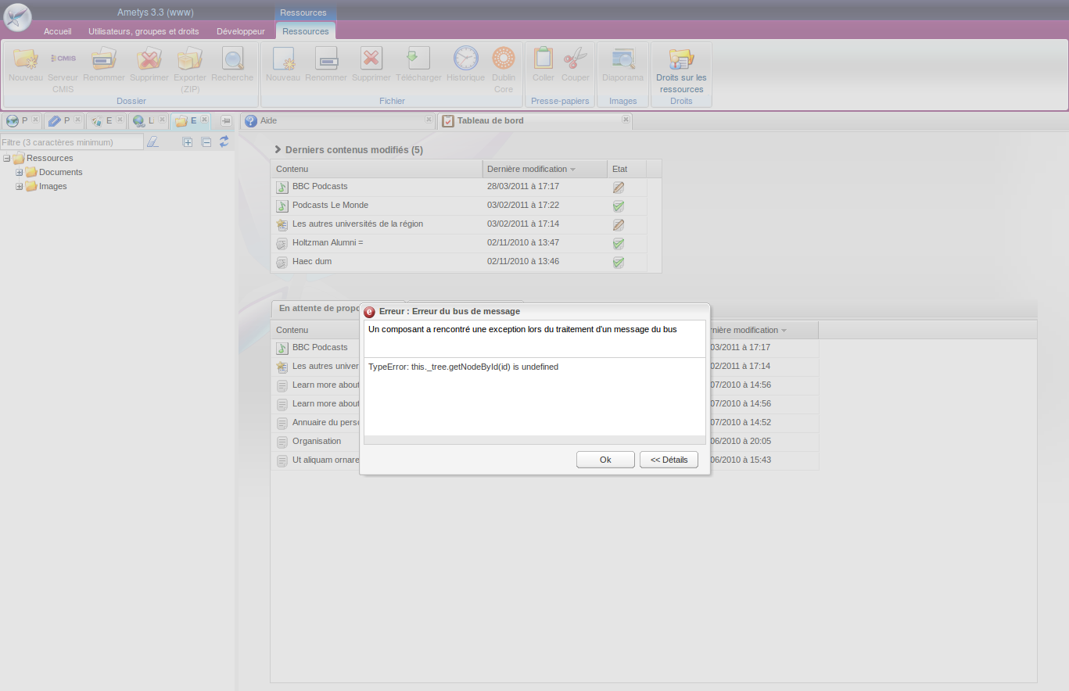Image resolution: width=1069 pixels, height=691 pixels.
Task: Open the Serveur CMIS tool
Action: coord(63,59)
